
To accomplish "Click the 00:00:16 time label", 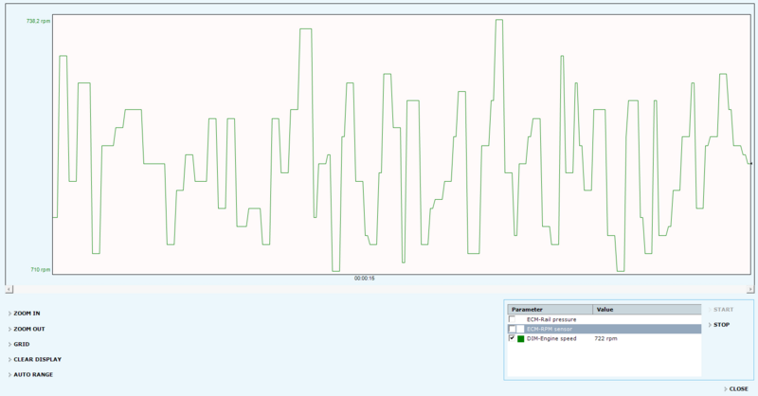I will [364, 279].
